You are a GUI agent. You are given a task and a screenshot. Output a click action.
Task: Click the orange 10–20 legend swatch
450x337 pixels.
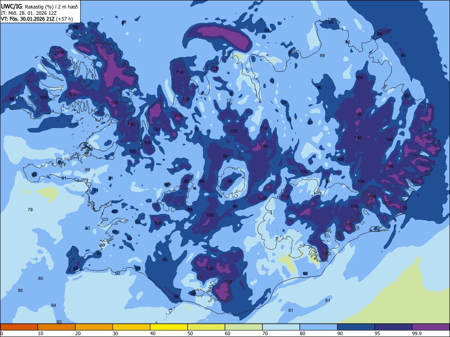coord(57,327)
